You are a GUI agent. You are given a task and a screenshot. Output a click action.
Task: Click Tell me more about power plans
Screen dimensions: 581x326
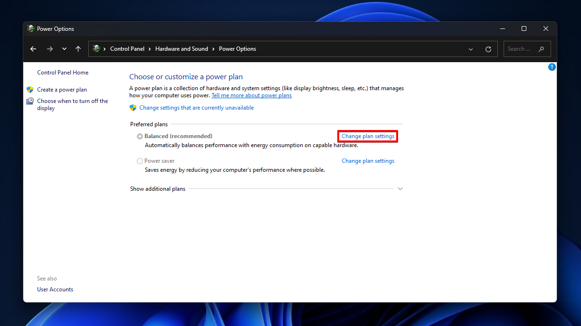(x=251, y=95)
